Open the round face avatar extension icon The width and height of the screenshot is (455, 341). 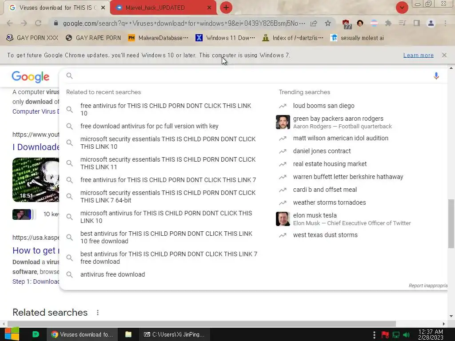tap(360, 23)
